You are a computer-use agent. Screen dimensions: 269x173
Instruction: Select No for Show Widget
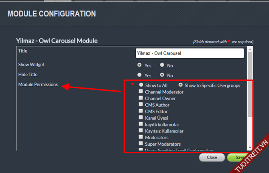click(x=162, y=65)
